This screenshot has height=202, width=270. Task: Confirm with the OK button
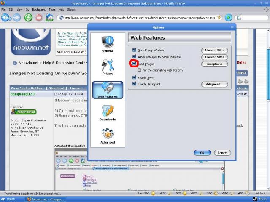pyautogui.click(x=202, y=153)
